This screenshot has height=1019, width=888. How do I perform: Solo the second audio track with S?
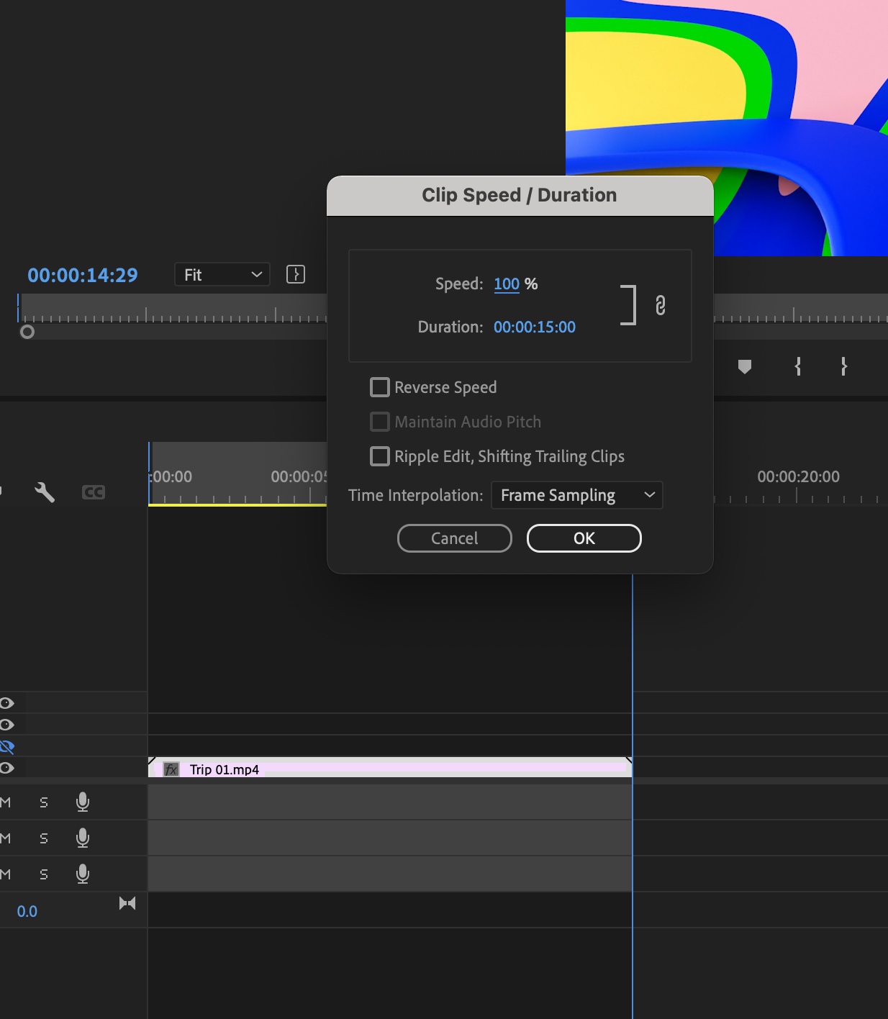tap(42, 838)
